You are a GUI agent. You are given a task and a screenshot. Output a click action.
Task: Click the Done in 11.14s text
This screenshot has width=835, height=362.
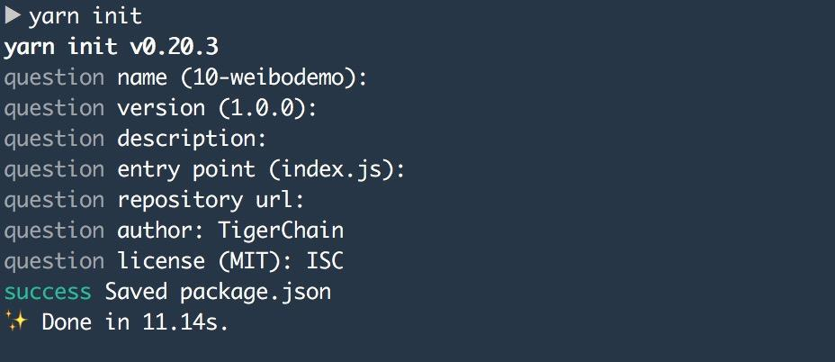(135, 322)
